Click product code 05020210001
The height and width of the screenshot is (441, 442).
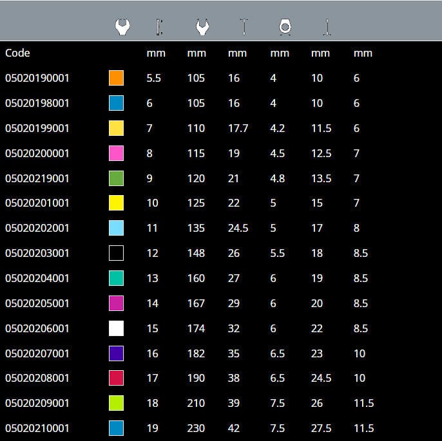(x=37, y=428)
